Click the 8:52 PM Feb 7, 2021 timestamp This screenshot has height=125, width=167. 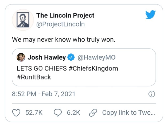pos(44,94)
